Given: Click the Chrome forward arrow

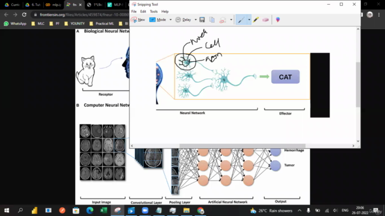Looking at the screenshot, I should coord(15,14).
